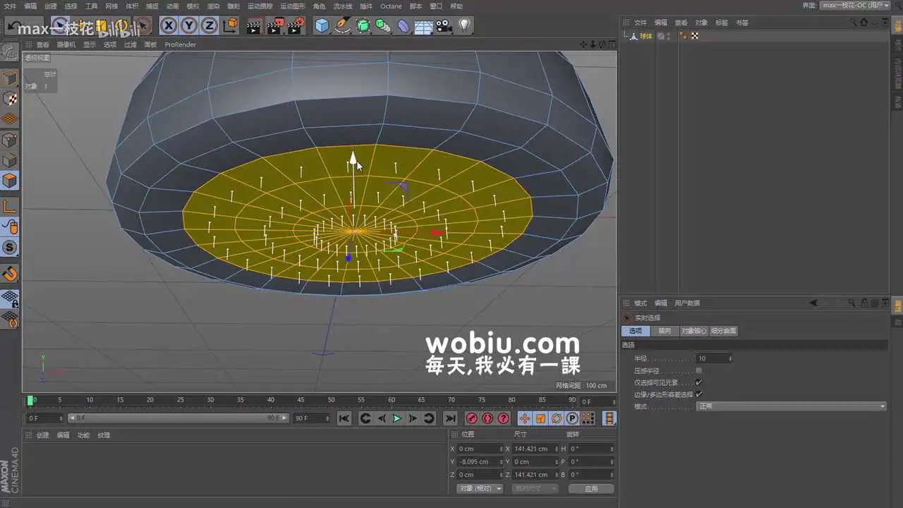Image resolution: width=903 pixels, height=508 pixels.
Task: Click green timeline playhead at frame 0
Action: [30, 400]
